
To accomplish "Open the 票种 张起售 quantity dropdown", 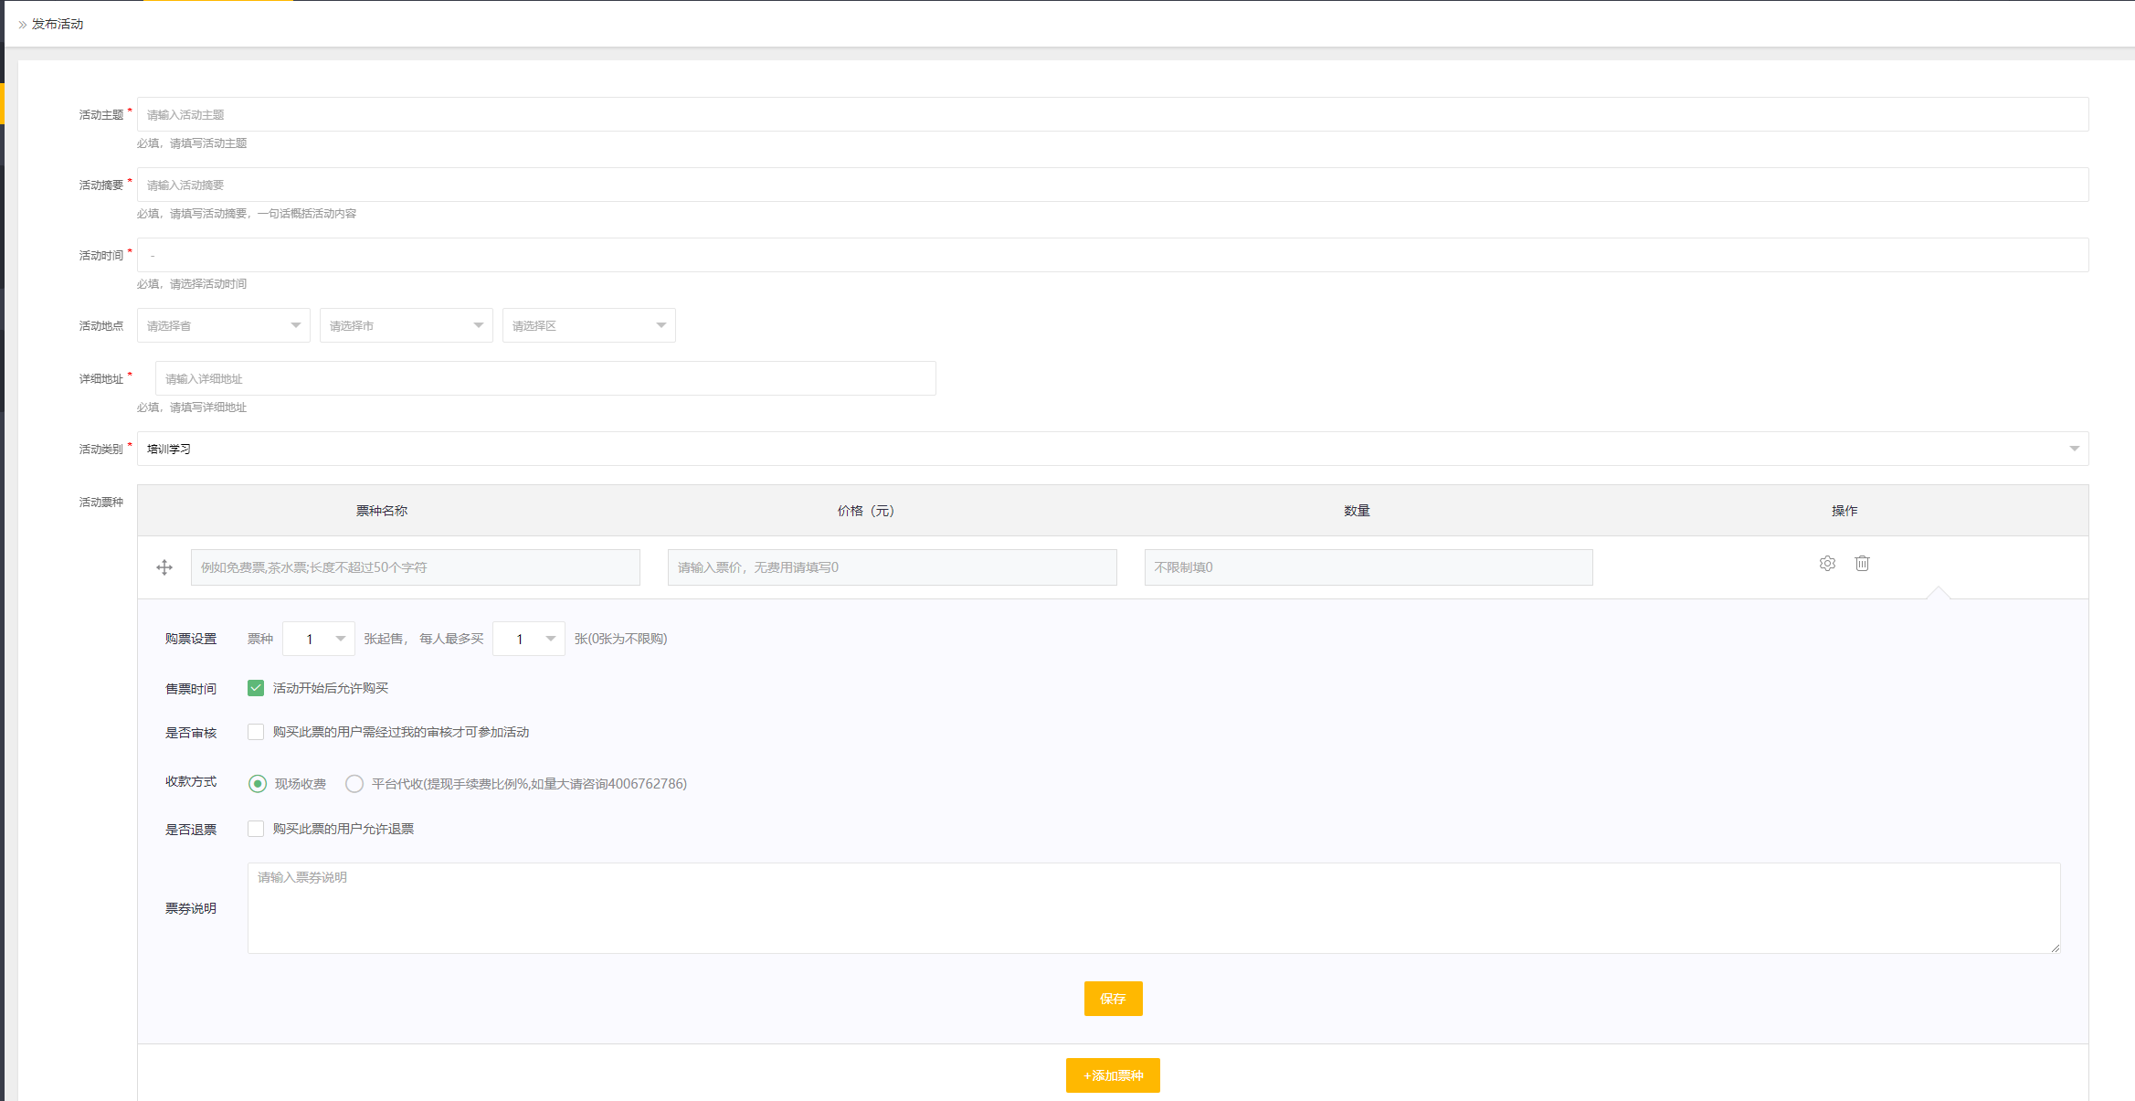I will 319,639.
